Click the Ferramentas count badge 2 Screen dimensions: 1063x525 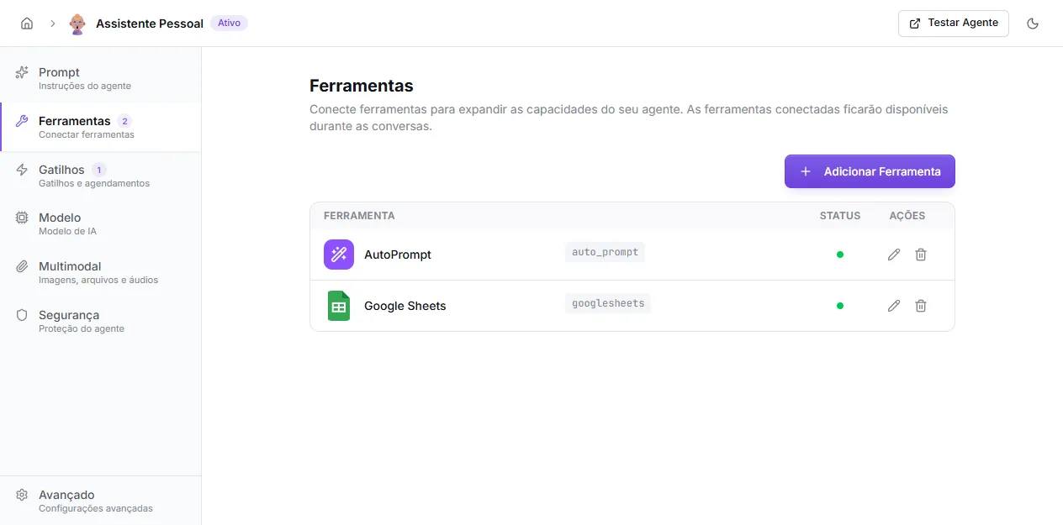click(x=125, y=121)
